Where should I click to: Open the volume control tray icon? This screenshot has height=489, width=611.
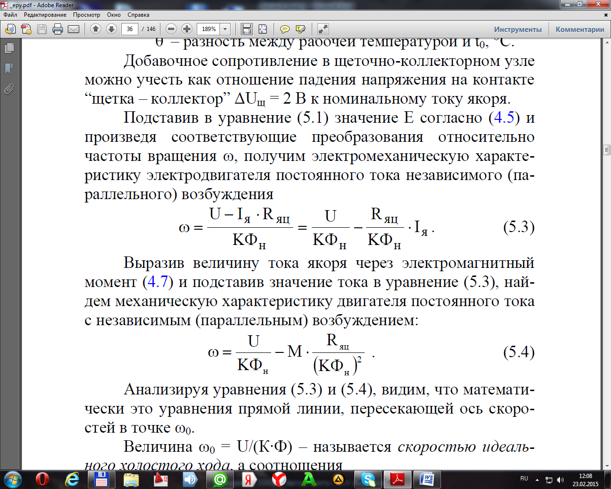coord(560,479)
